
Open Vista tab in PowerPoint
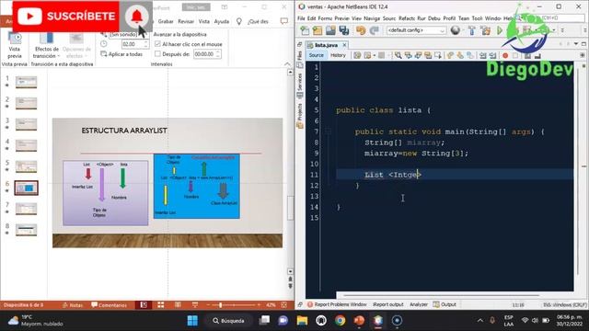coord(204,21)
